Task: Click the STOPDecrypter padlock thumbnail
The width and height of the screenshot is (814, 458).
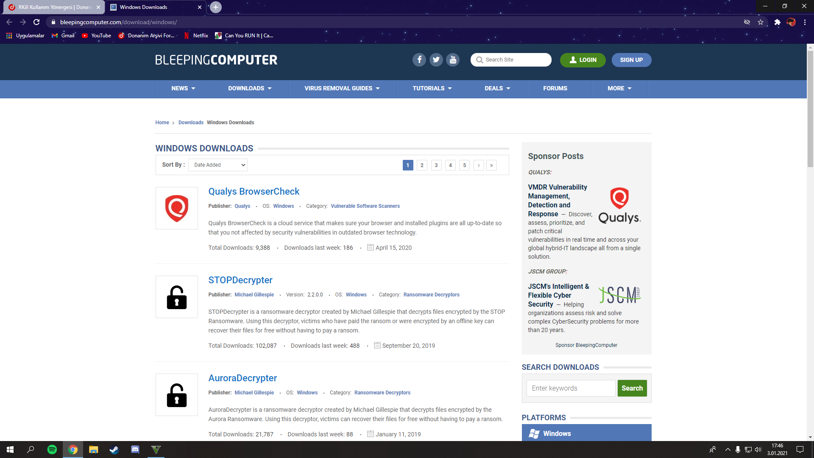Action: (x=177, y=297)
